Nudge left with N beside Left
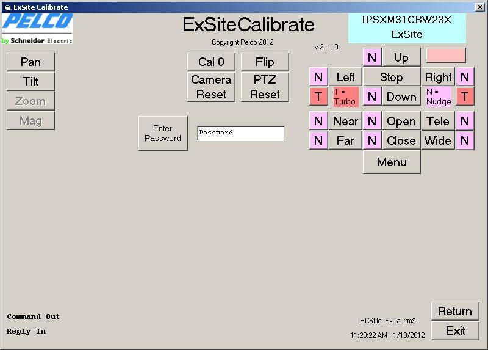488x350 pixels. pyautogui.click(x=318, y=77)
